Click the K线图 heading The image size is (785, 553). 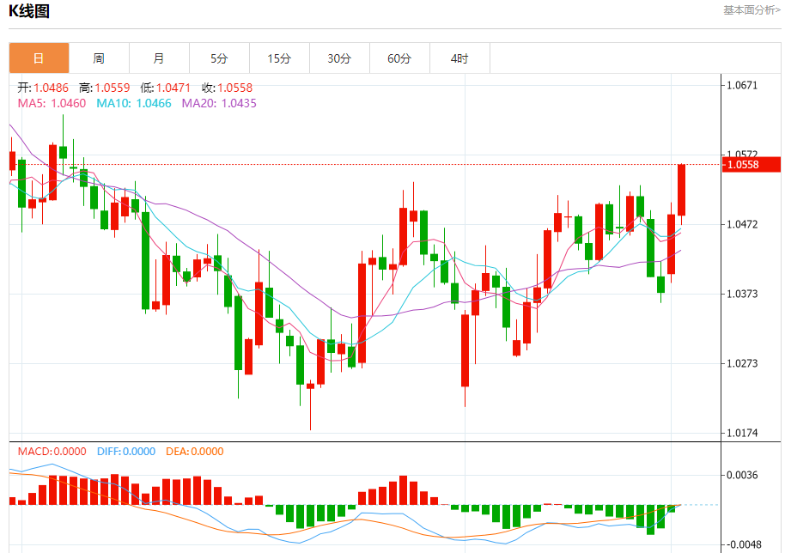[x=29, y=11]
